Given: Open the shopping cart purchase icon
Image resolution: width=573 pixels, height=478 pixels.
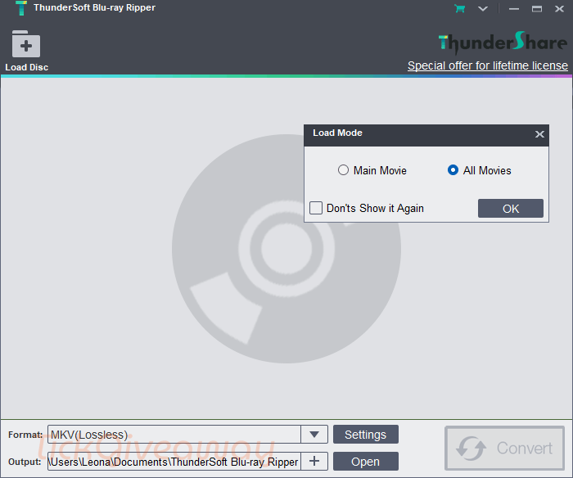Looking at the screenshot, I should [460, 8].
